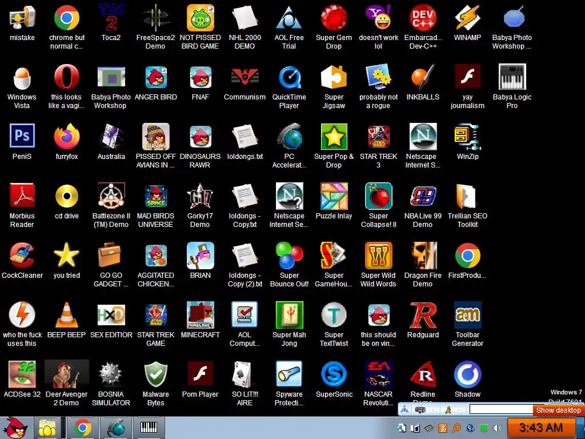This screenshot has width=585, height=439.
Task: Select the NHL 2000 DEMO icon
Action: 245,18
